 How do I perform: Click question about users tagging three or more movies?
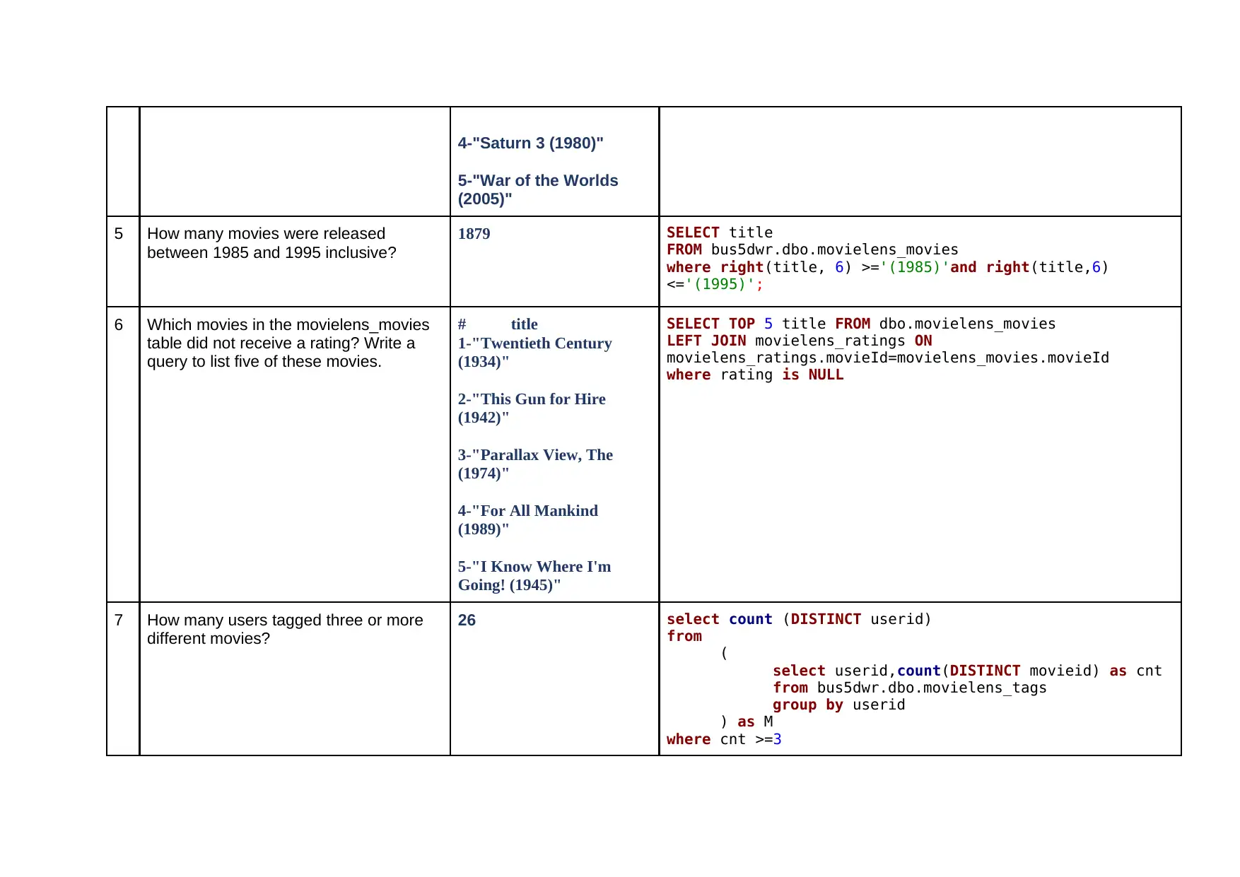285,629
